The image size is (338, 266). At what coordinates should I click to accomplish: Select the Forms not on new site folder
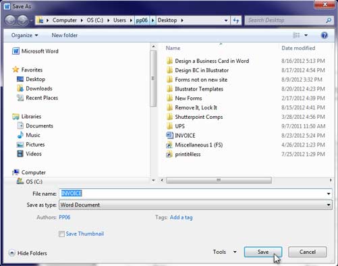(201, 80)
